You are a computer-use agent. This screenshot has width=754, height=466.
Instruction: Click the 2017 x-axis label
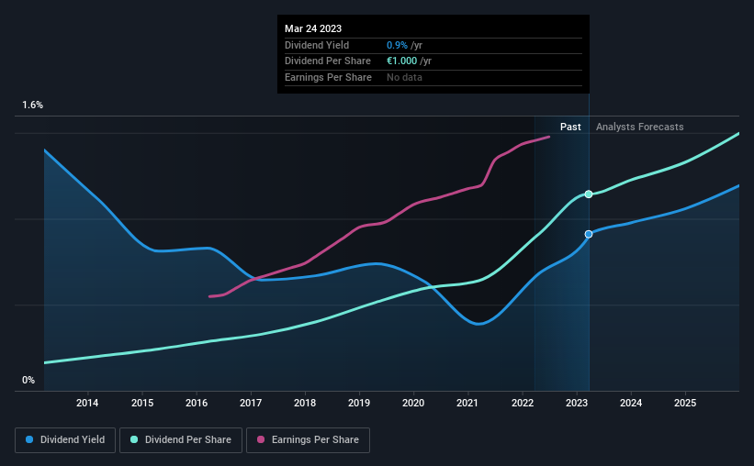(251, 403)
